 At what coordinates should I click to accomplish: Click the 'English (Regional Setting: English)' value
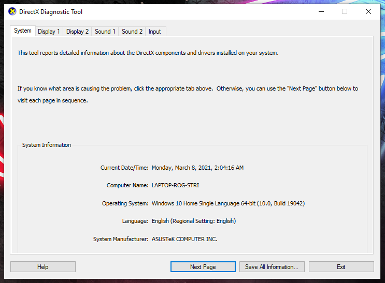coord(194,221)
